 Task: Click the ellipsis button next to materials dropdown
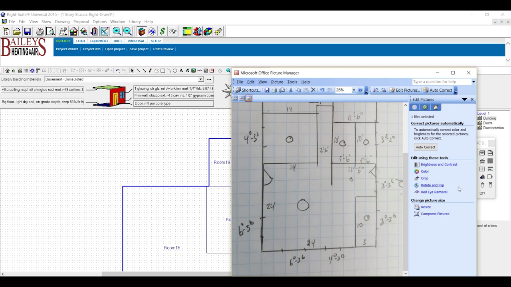(x=209, y=79)
